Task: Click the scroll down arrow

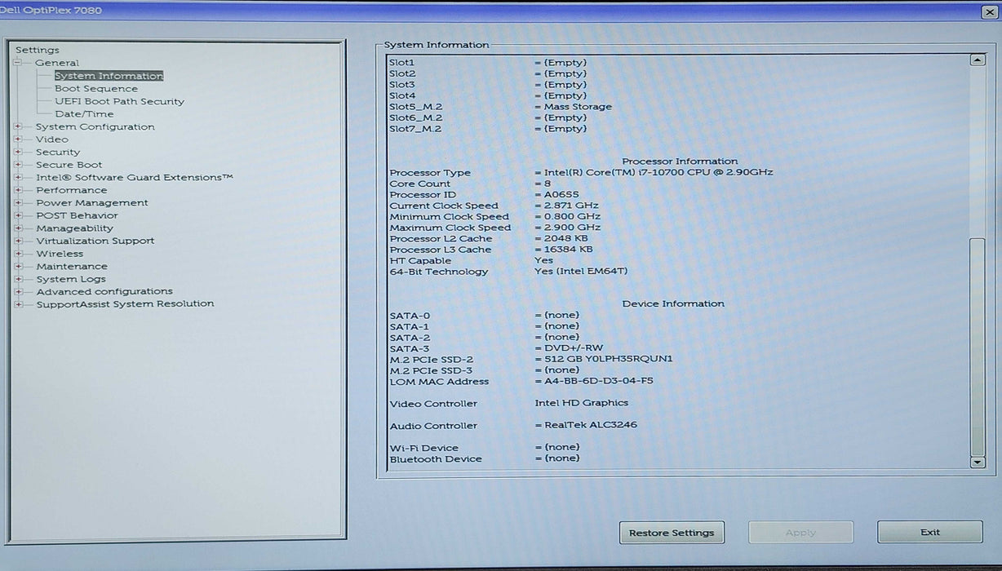Action: pyautogui.click(x=978, y=463)
